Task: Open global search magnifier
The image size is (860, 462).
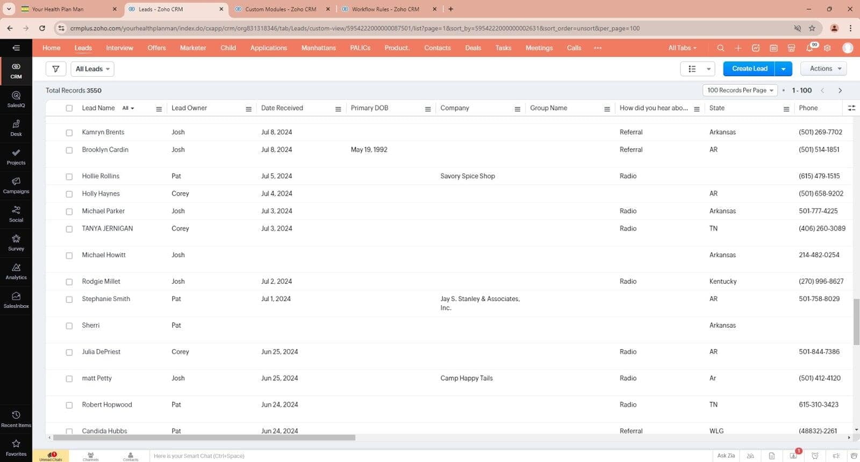Action: pos(720,48)
